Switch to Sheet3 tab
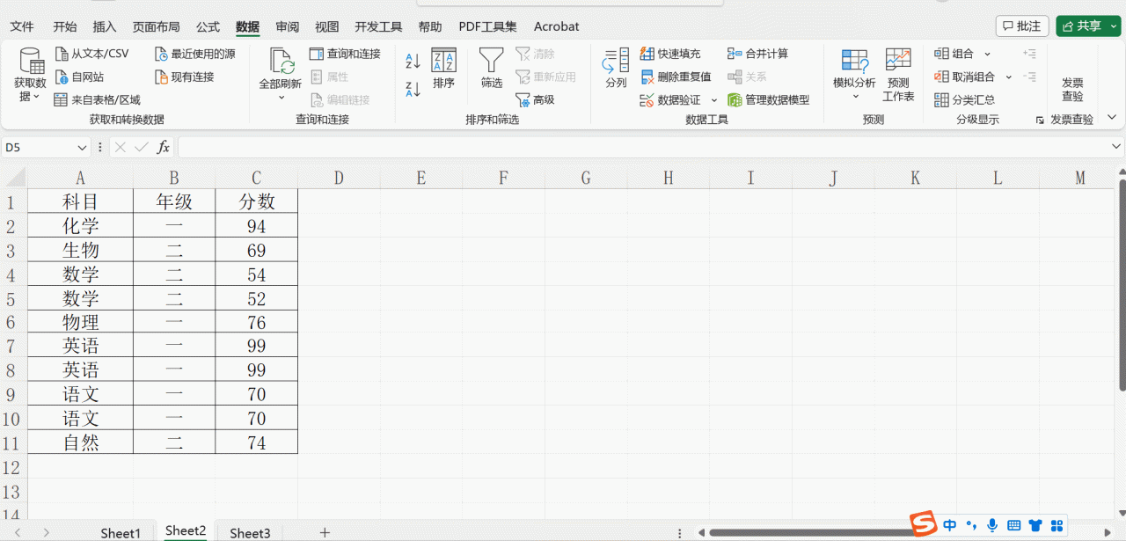 [250, 532]
